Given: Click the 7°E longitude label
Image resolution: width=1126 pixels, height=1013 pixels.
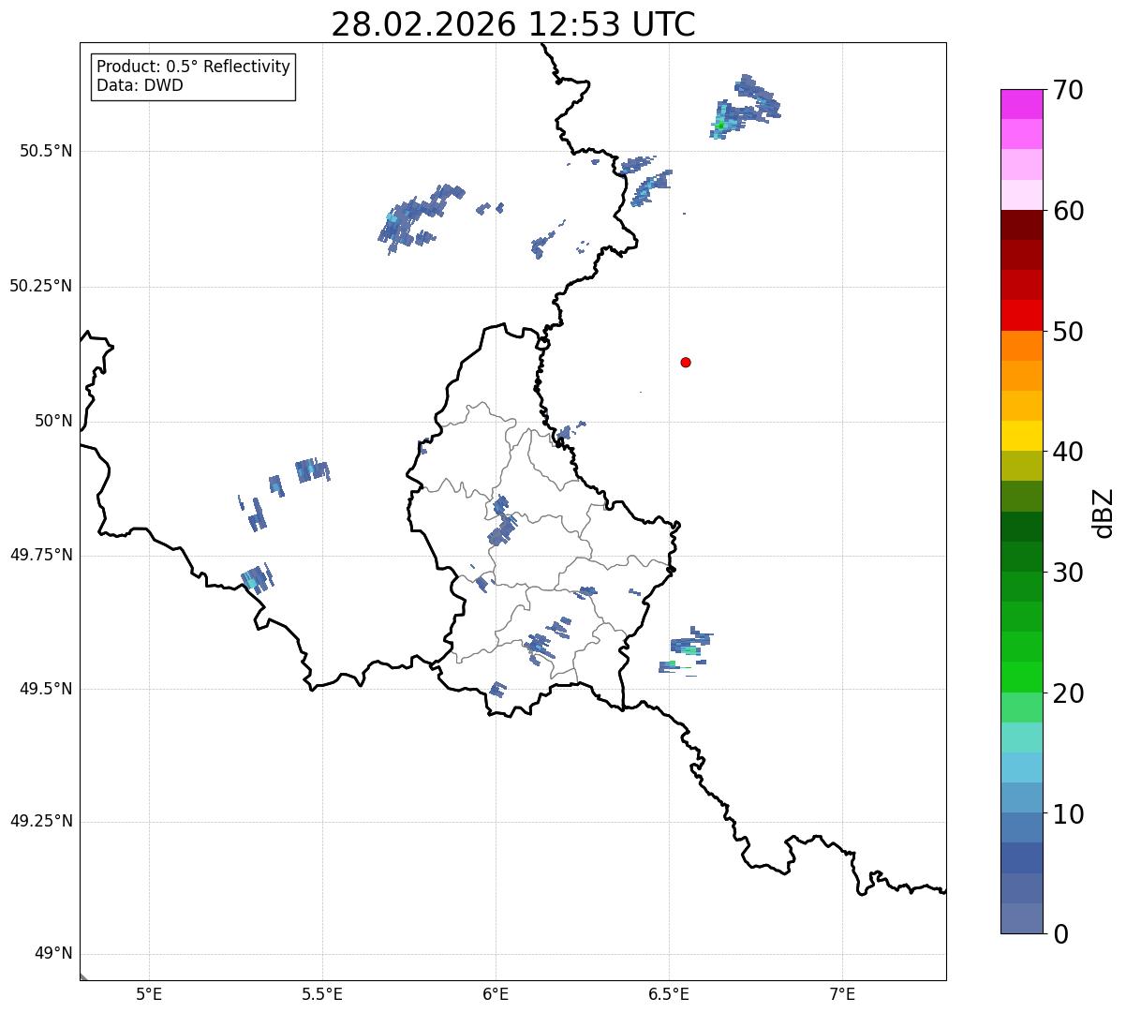Looking at the screenshot, I should (842, 994).
